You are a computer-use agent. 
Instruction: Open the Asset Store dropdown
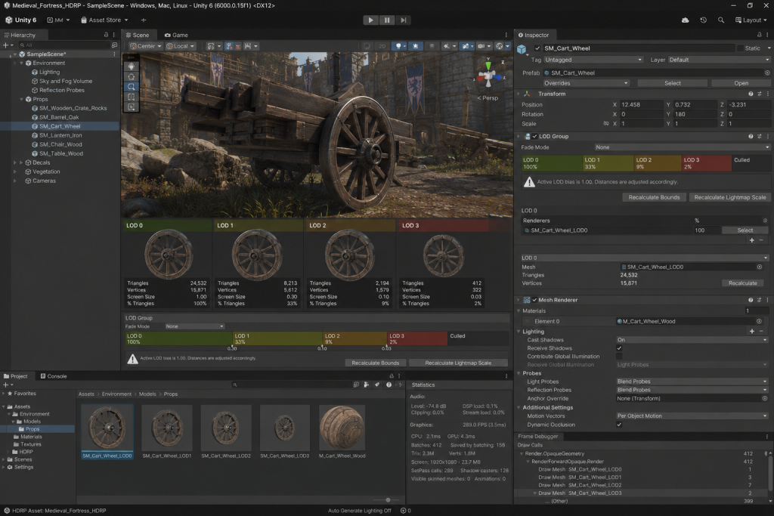pyautogui.click(x=104, y=20)
